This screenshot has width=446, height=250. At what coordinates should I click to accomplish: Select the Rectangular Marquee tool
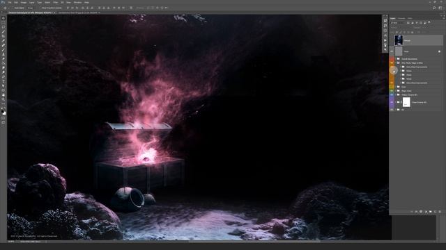click(3, 23)
